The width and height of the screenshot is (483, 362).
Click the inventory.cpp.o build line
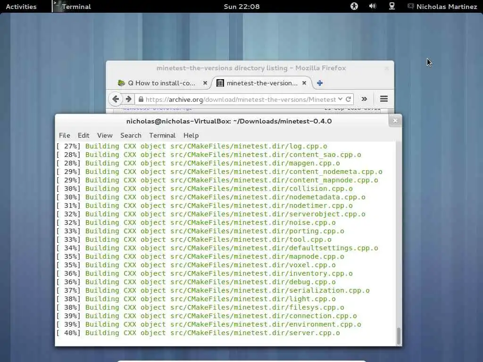204,273
